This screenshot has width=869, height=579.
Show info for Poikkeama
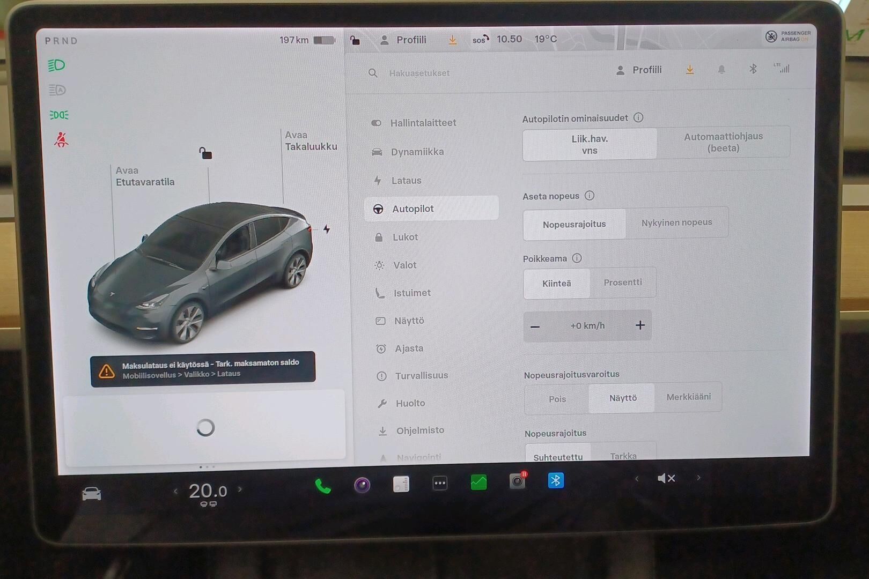tap(577, 258)
